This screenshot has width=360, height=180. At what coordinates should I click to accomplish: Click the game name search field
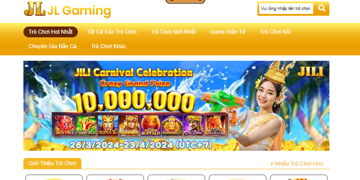pyautogui.click(x=286, y=9)
